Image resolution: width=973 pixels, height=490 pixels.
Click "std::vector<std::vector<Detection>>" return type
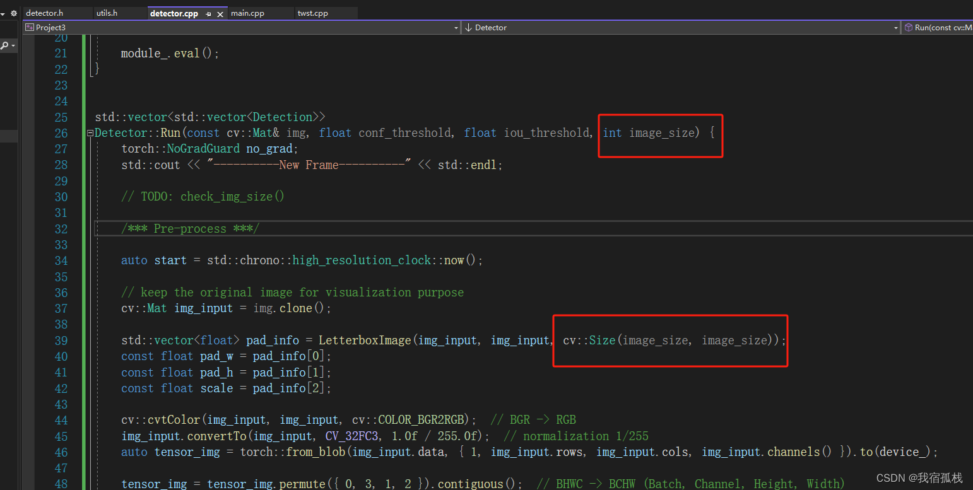click(x=210, y=117)
